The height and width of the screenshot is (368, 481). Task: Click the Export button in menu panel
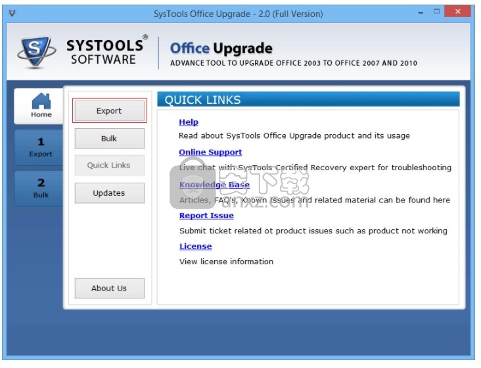(x=109, y=110)
